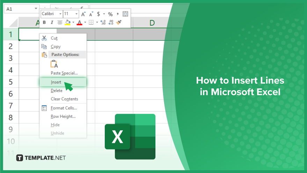This screenshot has width=307, height=173.
Task: Click Merge and Center icon
Action: (125, 14)
